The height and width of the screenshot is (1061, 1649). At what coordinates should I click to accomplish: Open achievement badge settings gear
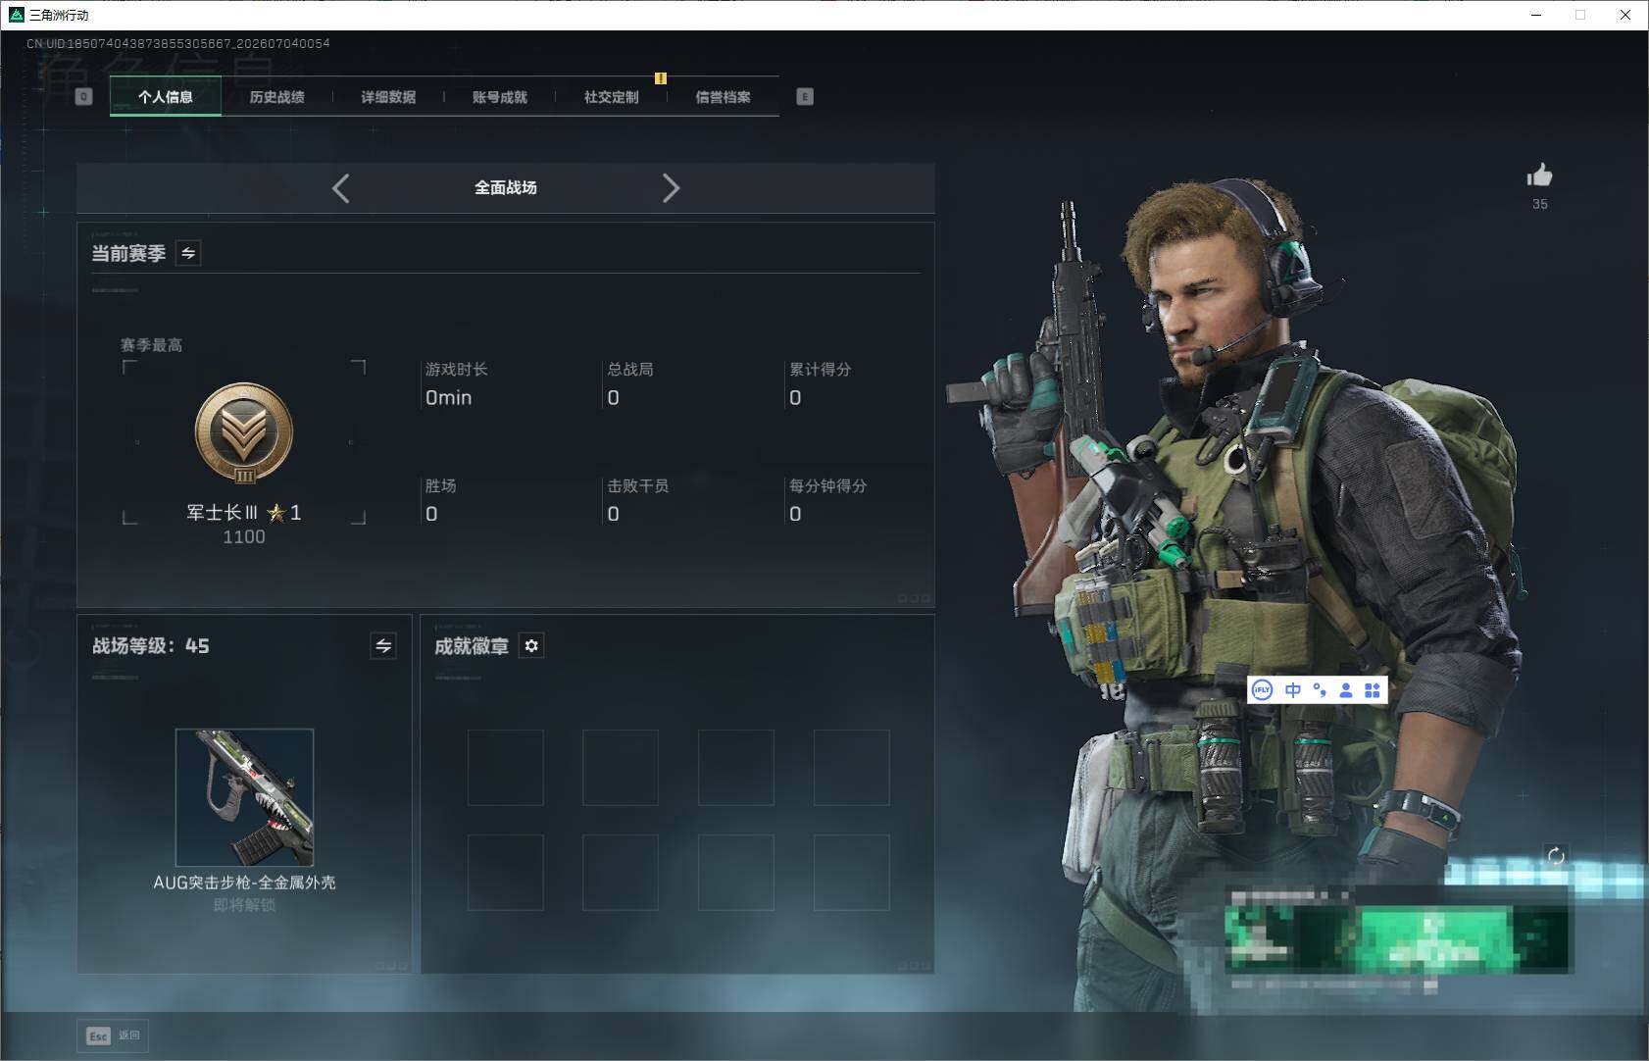530,645
